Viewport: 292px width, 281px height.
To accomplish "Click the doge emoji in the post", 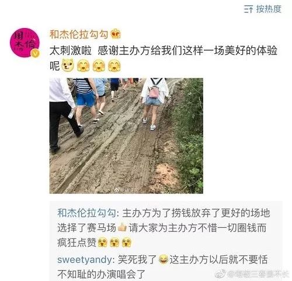I will 68,65.
